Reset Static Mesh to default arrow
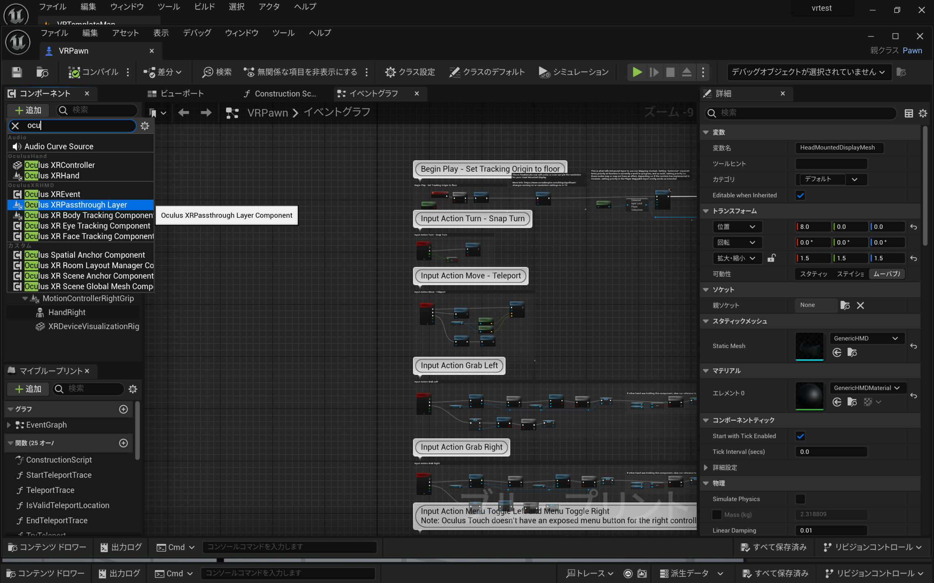 pos(913,346)
